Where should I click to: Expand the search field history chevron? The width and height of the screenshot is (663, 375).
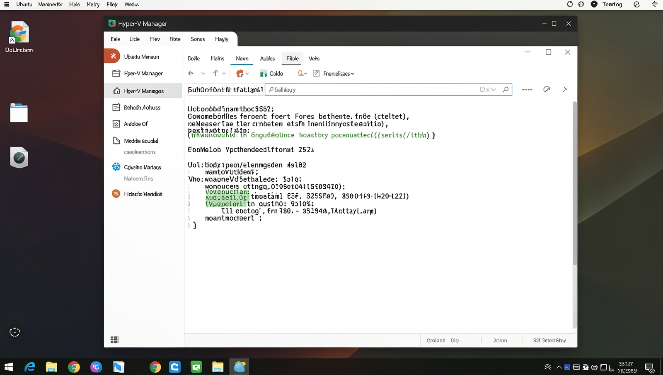pyautogui.click(x=493, y=89)
